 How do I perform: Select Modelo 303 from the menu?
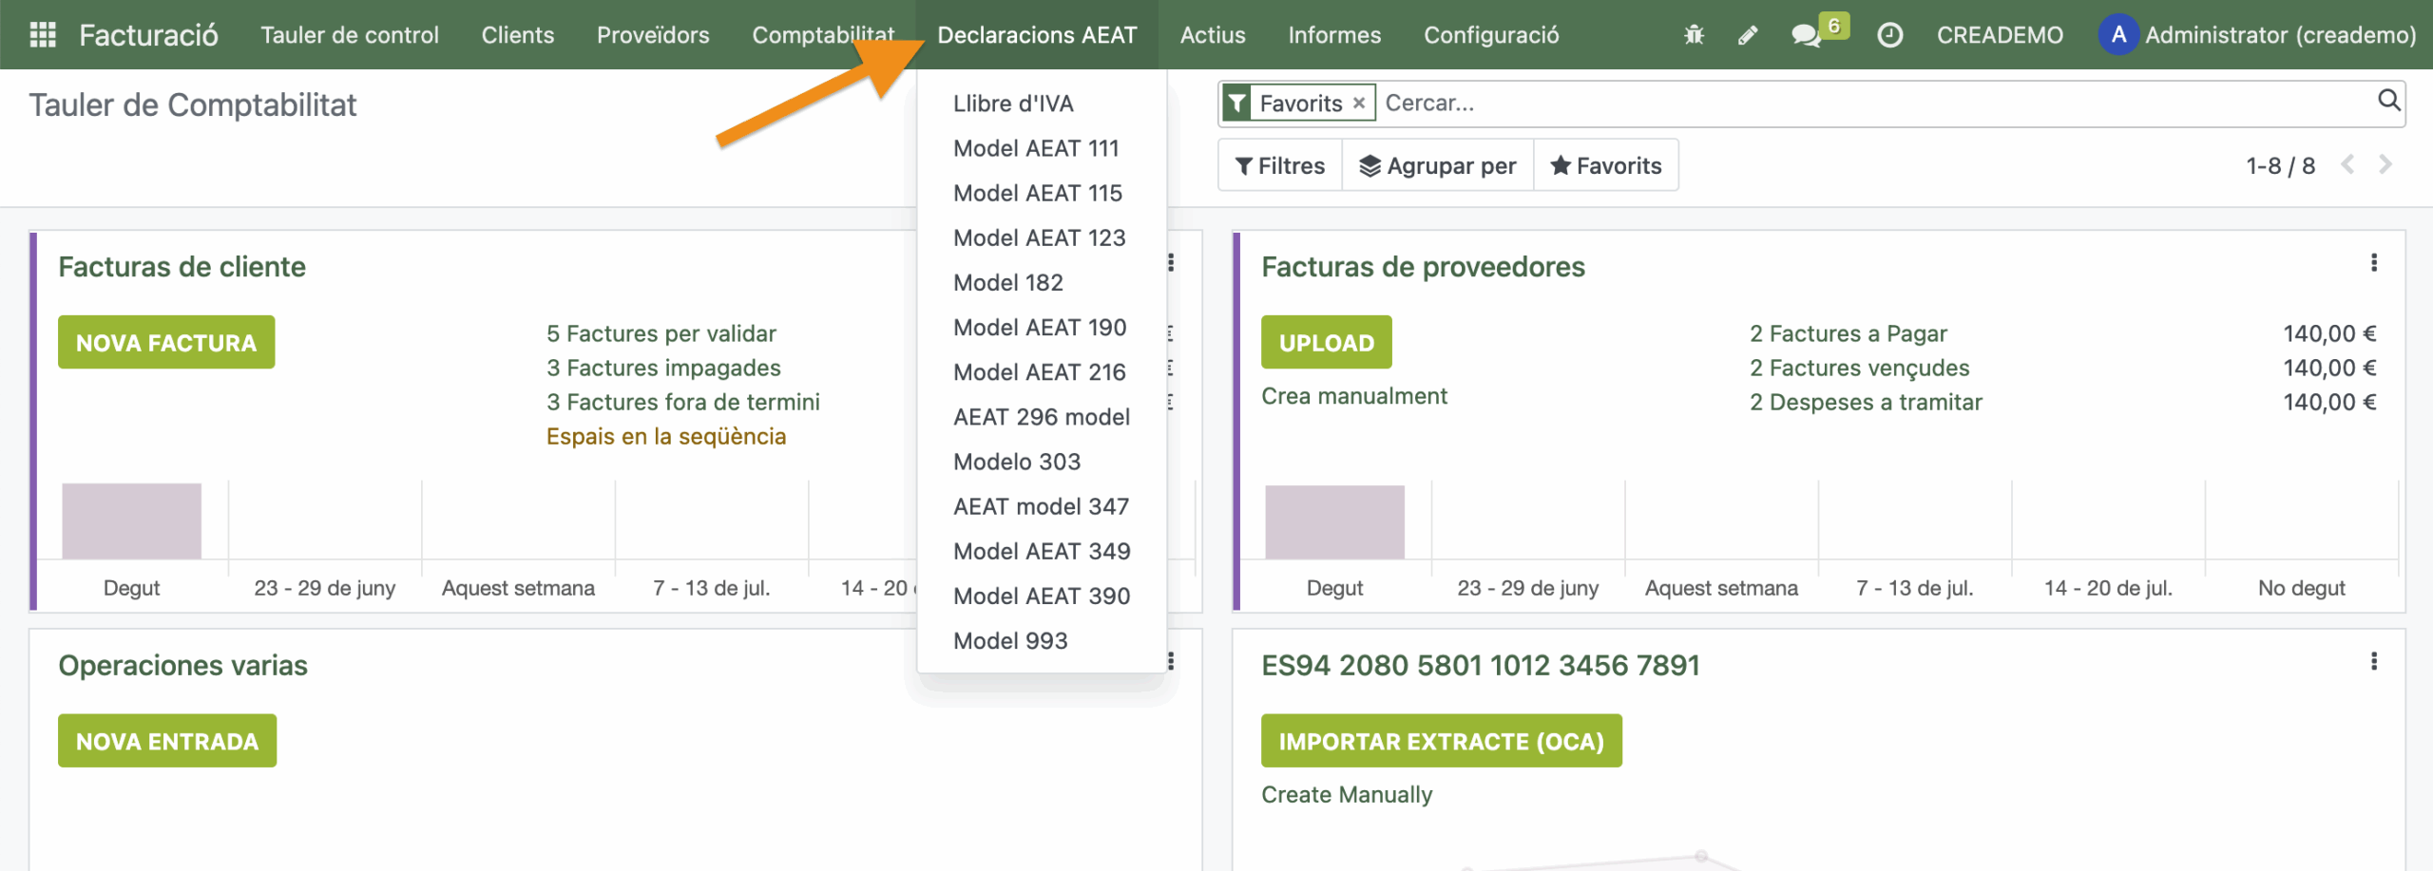[x=1017, y=462]
